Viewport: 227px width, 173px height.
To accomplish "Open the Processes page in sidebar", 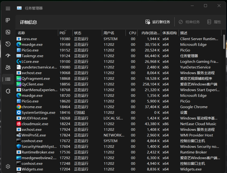I will [8, 20].
